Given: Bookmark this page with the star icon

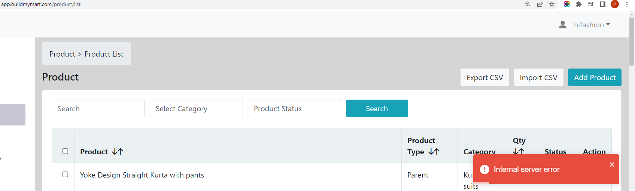Looking at the screenshot, I should tap(552, 4).
